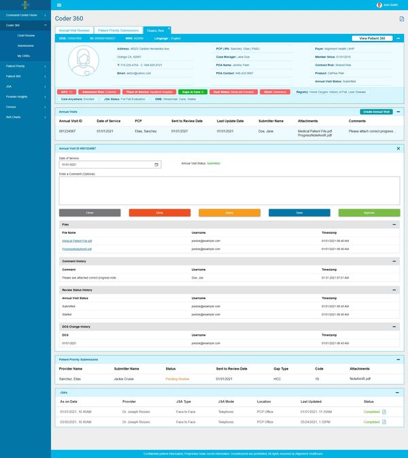Expand Provider Insights sidebar menu
Viewport: 408px width, 458px height.
pyautogui.click(x=25, y=96)
